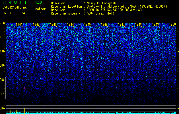Click the yellow detection bar below 1847
Screen dimensions: 179x114
click(118, 112)
